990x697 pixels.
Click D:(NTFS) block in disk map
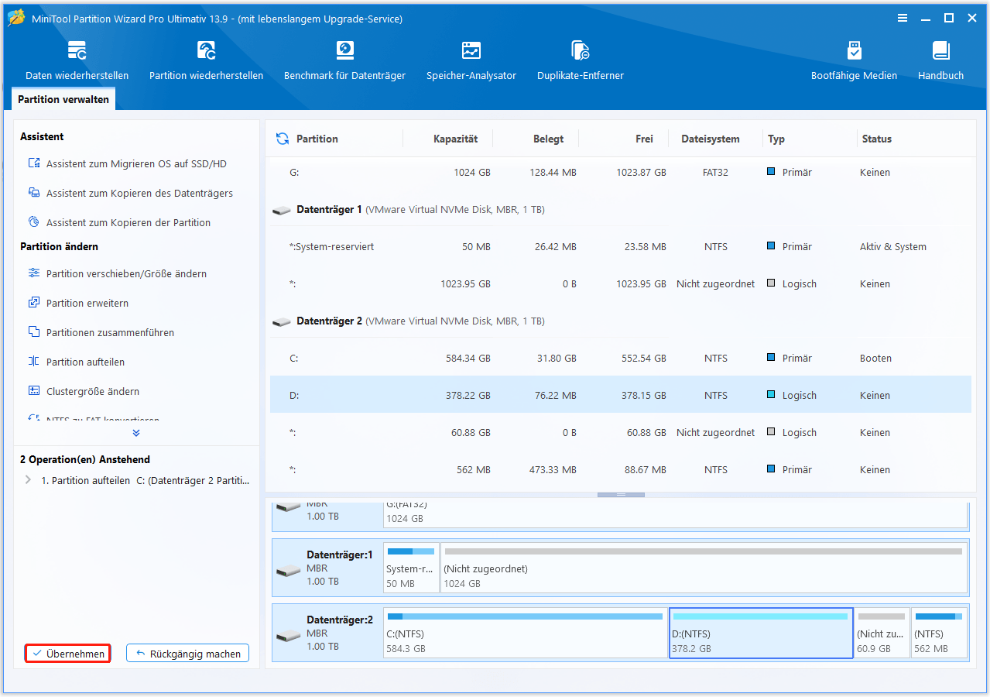(761, 633)
